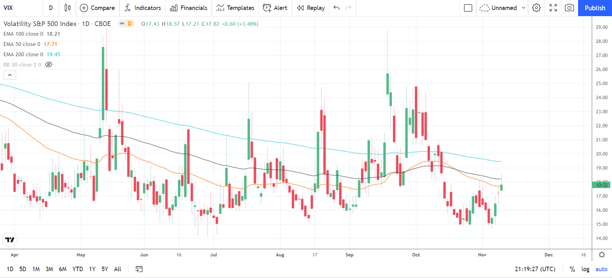Take a chart snapshot with the camera icon
612x278 pixels.
point(570,8)
